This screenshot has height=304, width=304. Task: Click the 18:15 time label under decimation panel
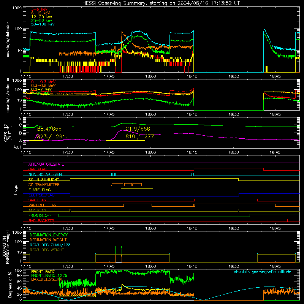point(192,266)
